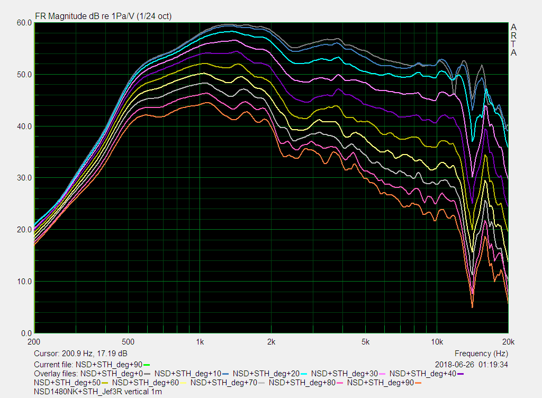Click the cyan NSD+STH_deg+20 legend swatch
Viewport: 542px width, 398px height.
pyautogui.click(x=304, y=374)
